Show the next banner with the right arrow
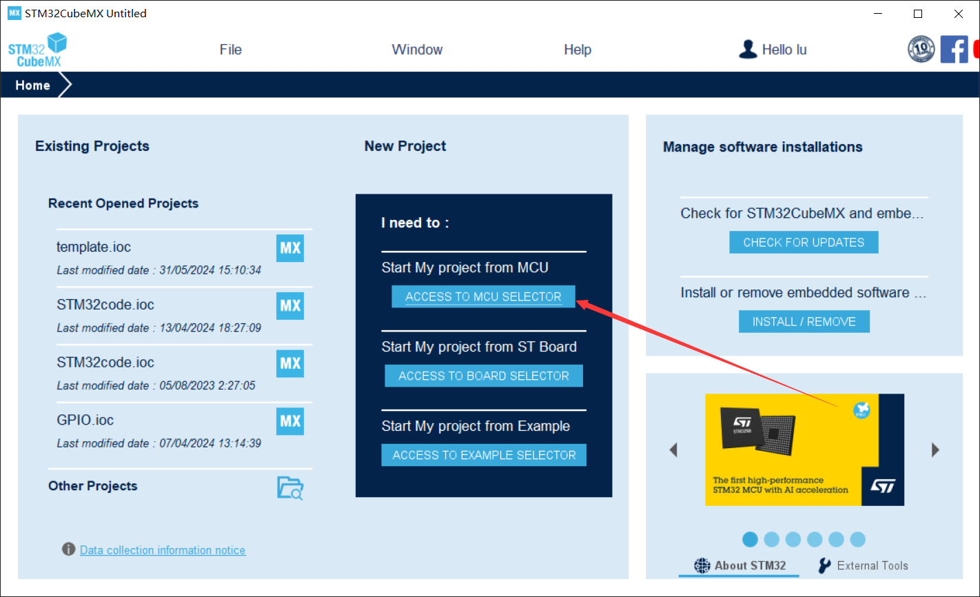This screenshot has height=597, width=980. (x=935, y=450)
